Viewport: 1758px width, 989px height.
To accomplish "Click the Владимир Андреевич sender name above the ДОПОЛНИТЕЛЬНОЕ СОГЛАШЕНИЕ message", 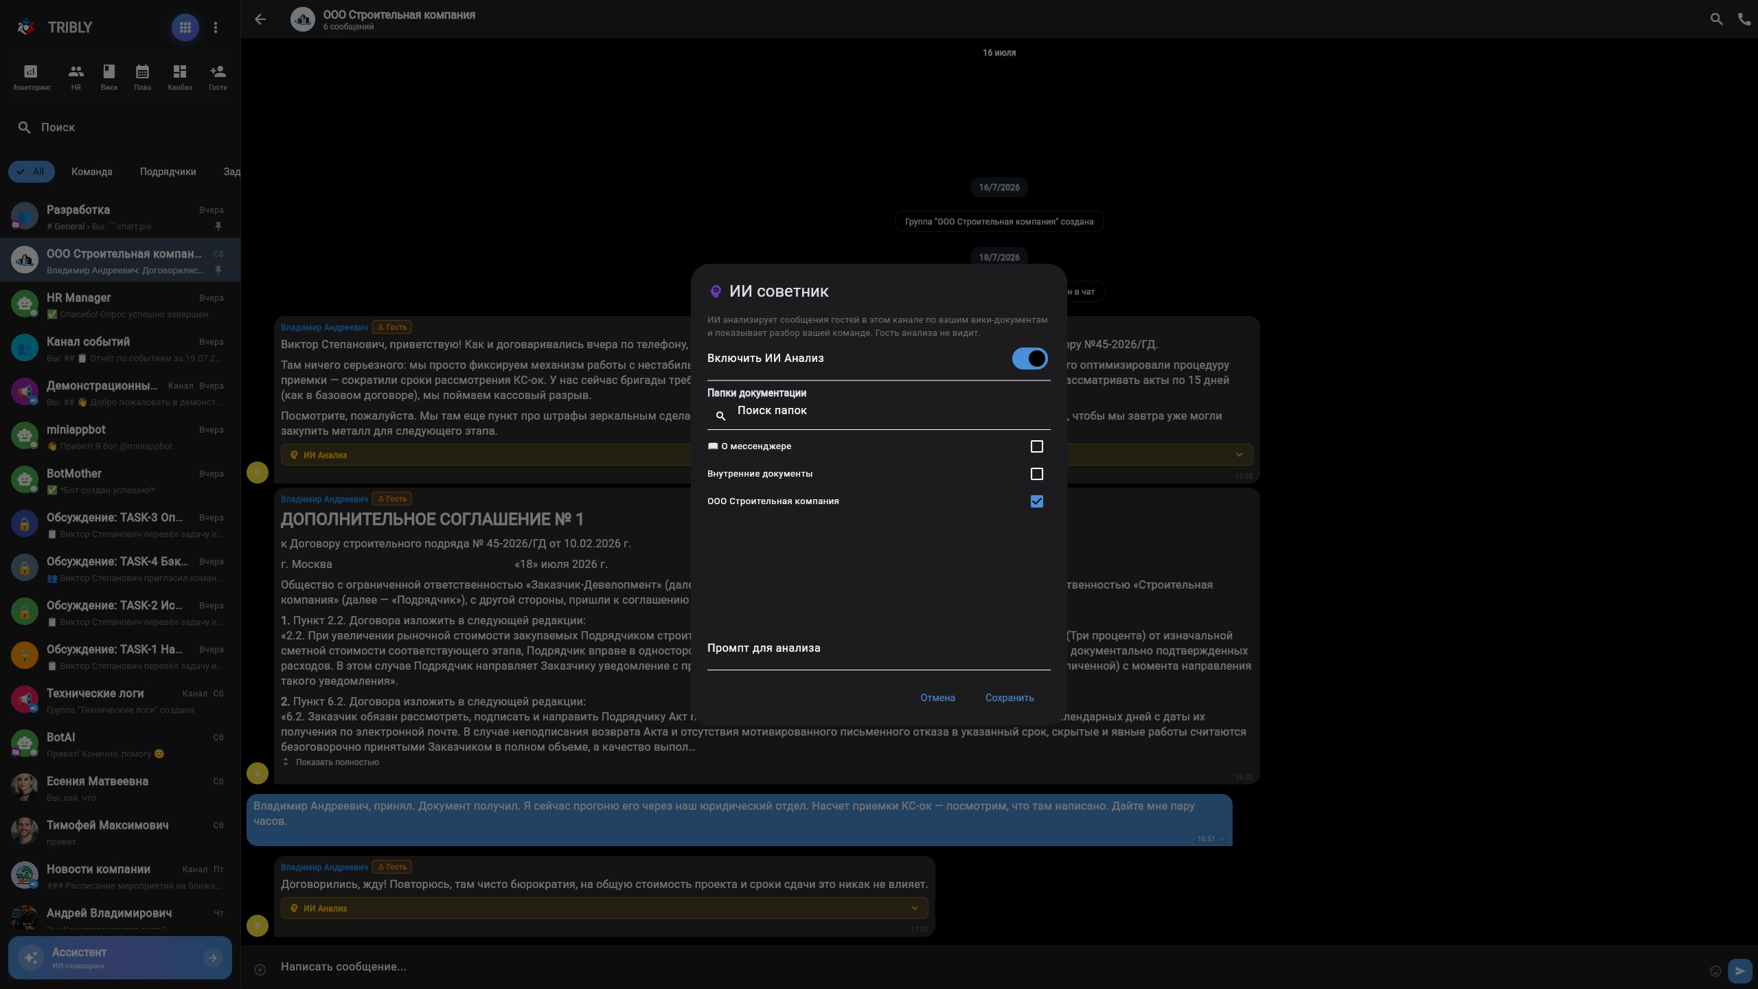I will click(324, 499).
